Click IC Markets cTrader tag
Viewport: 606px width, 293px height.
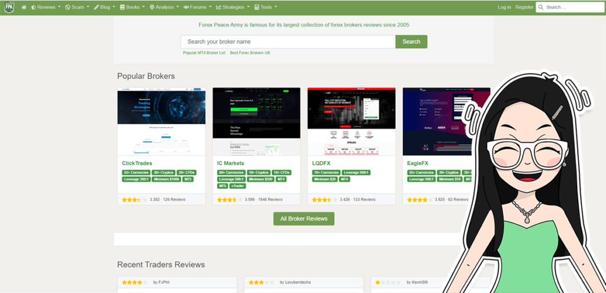(x=238, y=186)
